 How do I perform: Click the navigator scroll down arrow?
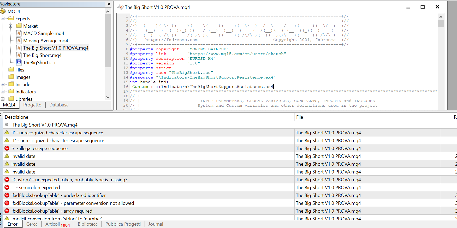[108, 97]
